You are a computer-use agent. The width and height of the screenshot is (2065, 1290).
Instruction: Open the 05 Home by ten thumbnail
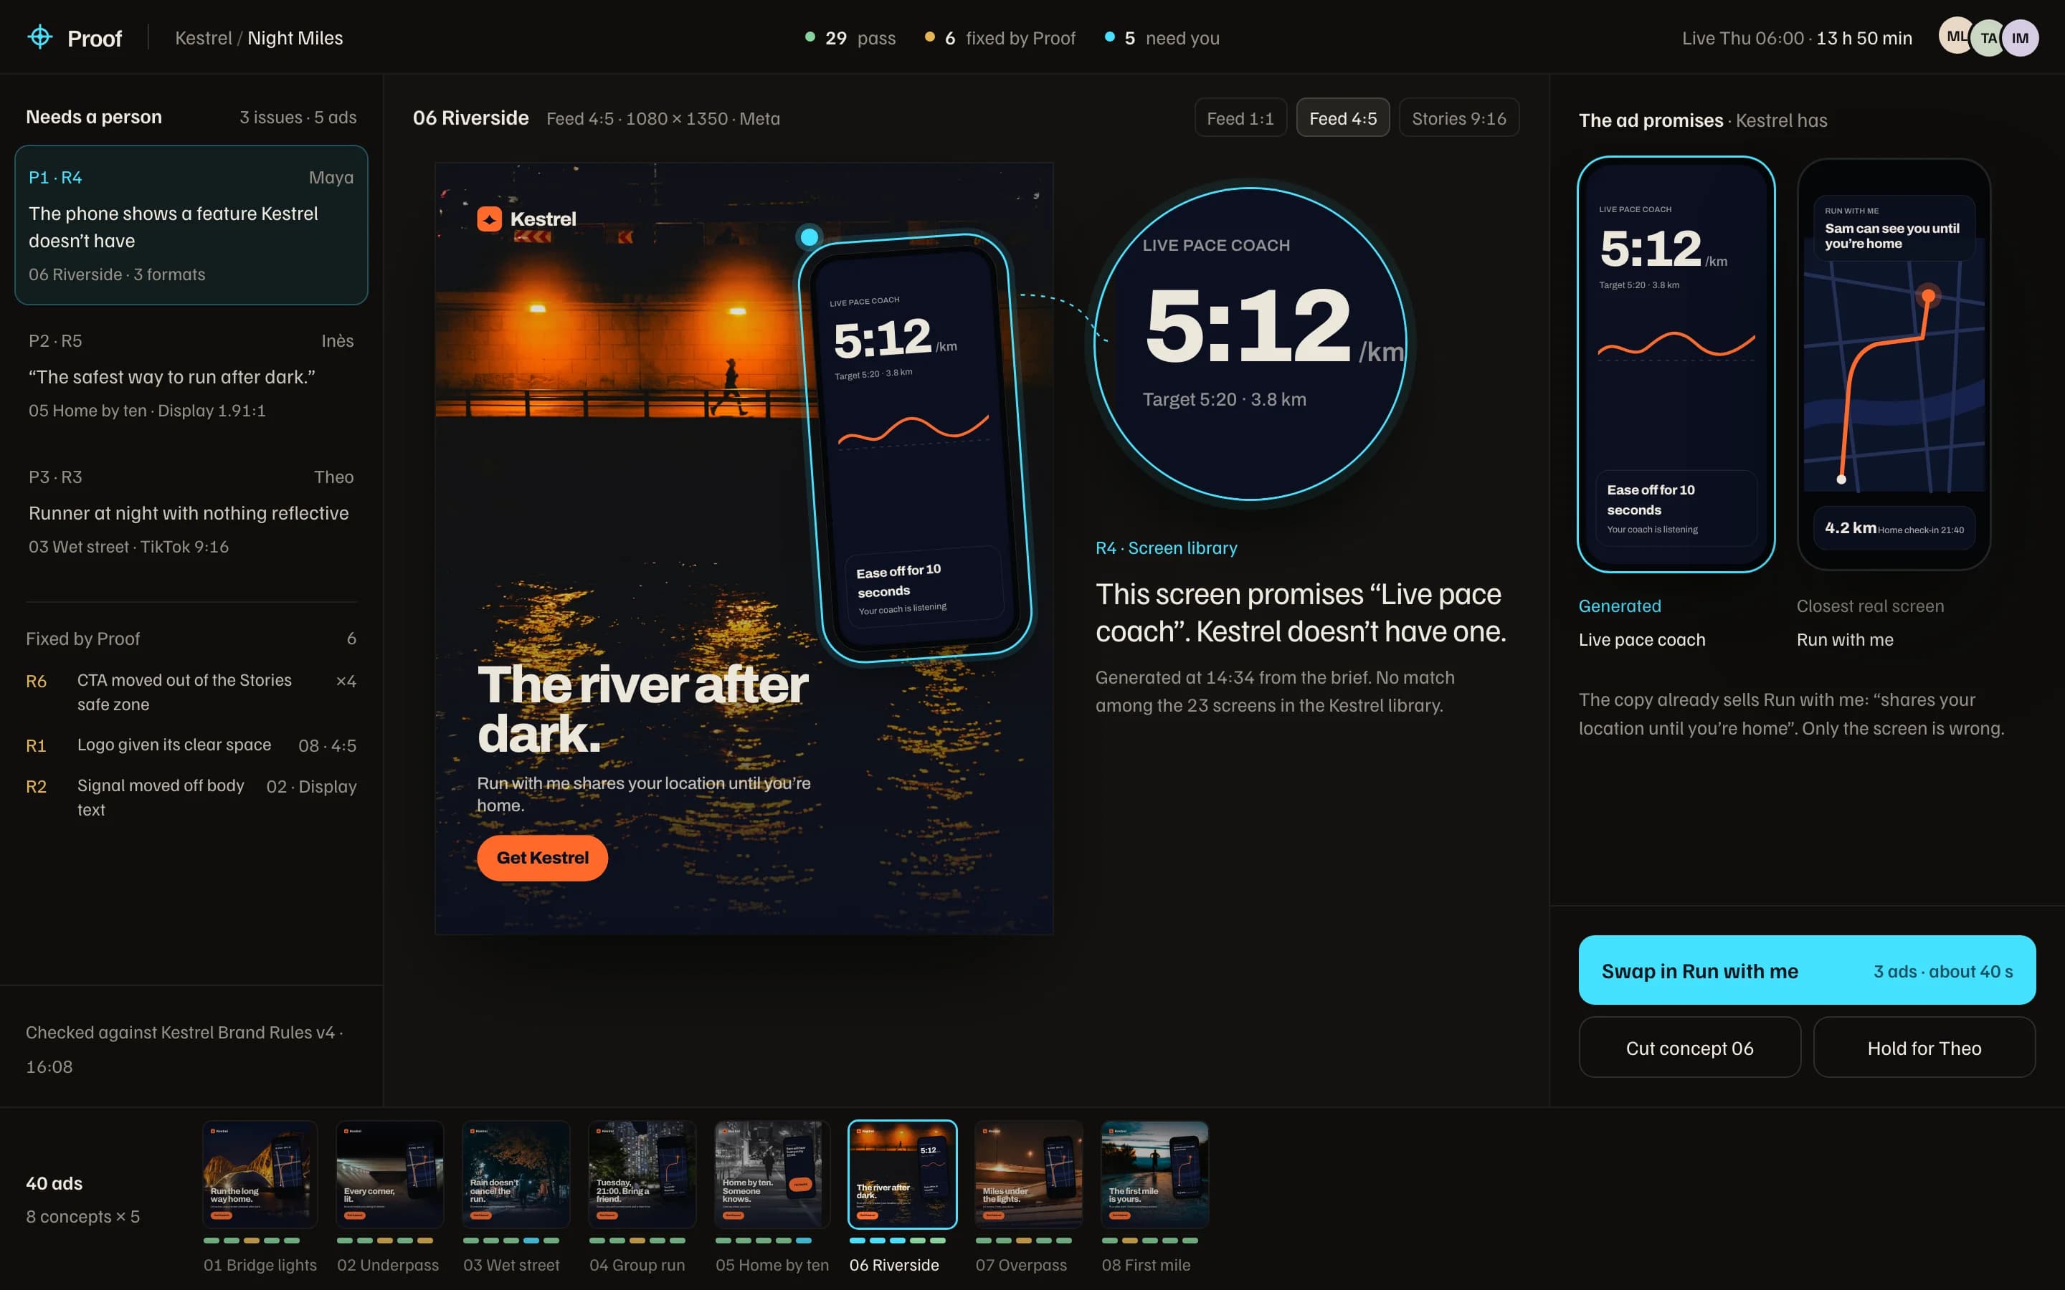tap(772, 1174)
